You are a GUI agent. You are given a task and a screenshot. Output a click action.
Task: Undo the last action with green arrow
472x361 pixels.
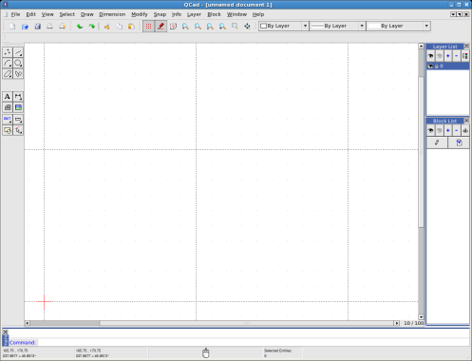pos(80,27)
